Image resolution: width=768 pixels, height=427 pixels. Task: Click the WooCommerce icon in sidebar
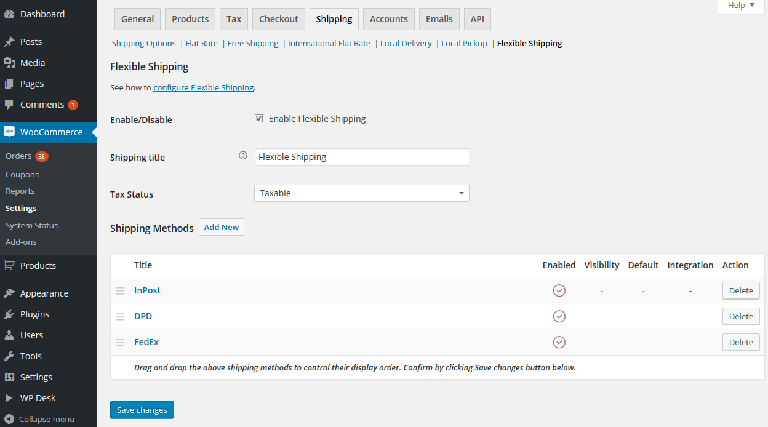(9, 132)
